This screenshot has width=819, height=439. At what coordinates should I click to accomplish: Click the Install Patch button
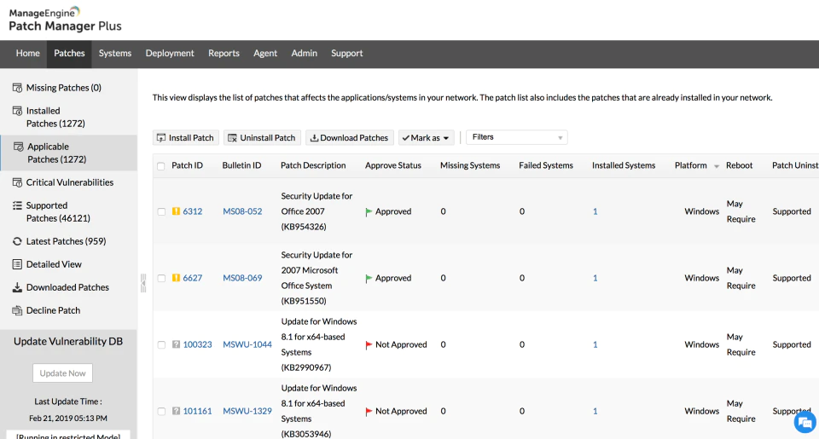(186, 138)
